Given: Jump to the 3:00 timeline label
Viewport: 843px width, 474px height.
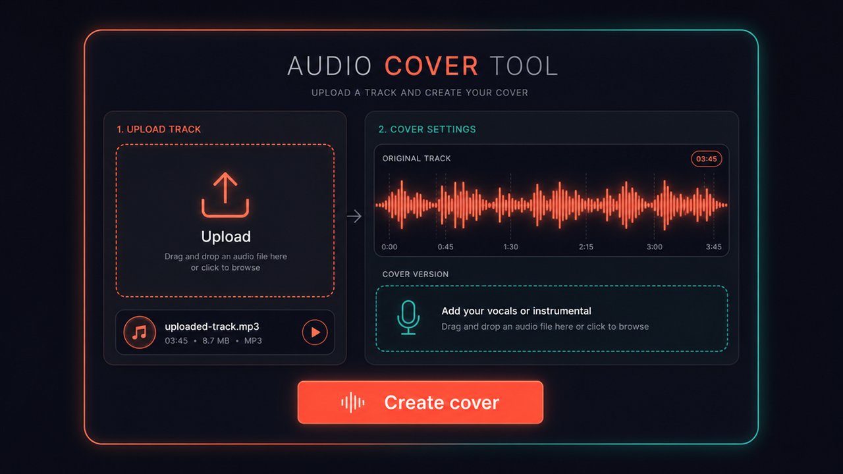Looking at the screenshot, I should [654, 247].
